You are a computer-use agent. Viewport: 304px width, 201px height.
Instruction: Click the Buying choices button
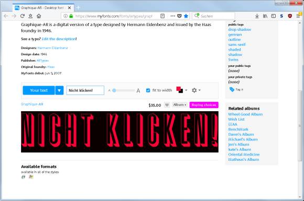coord(204,105)
